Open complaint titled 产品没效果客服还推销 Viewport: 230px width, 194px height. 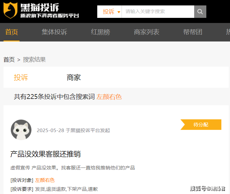click(x=45, y=154)
